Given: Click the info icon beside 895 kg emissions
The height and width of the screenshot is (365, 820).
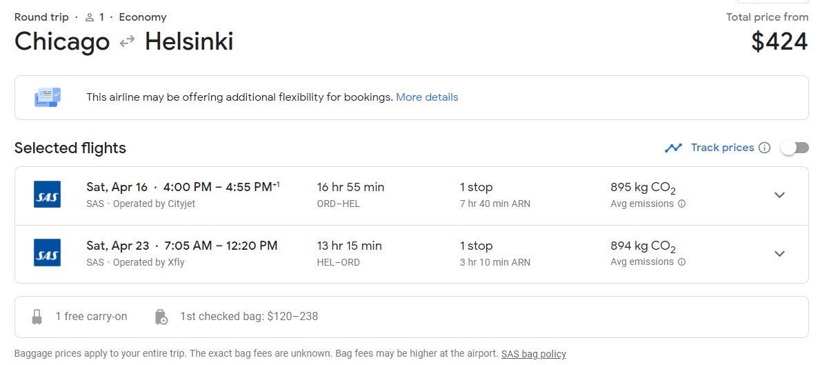Looking at the screenshot, I should (x=681, y=204).
